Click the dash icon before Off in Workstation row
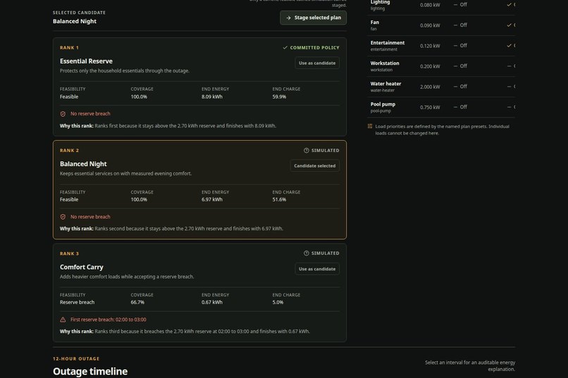 tap(455, 66)
